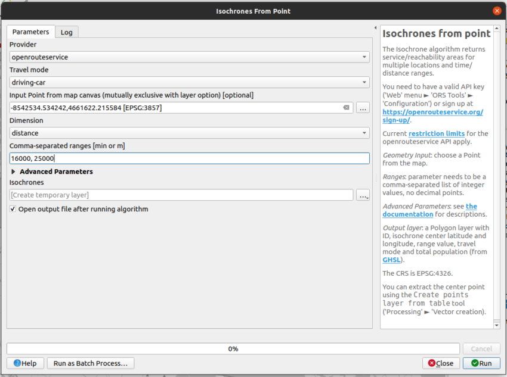Collapse the help panel with arrow handle
The image size is (507, 377).
coord(375,28)
